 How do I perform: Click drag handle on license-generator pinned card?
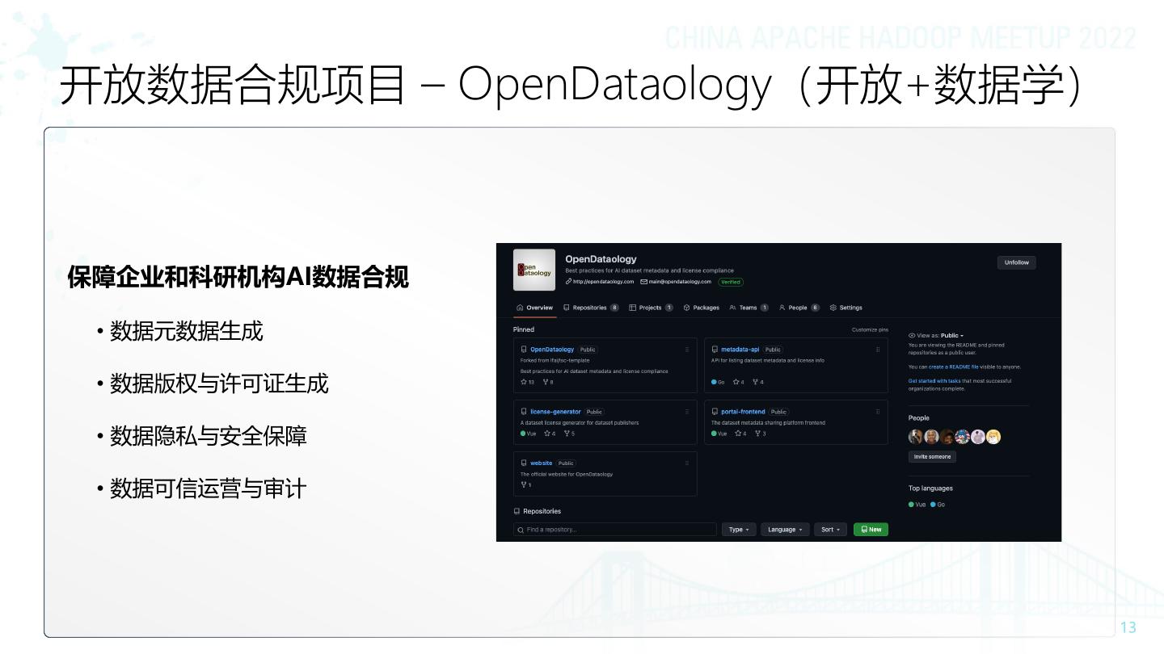click(x=687, y=412)
